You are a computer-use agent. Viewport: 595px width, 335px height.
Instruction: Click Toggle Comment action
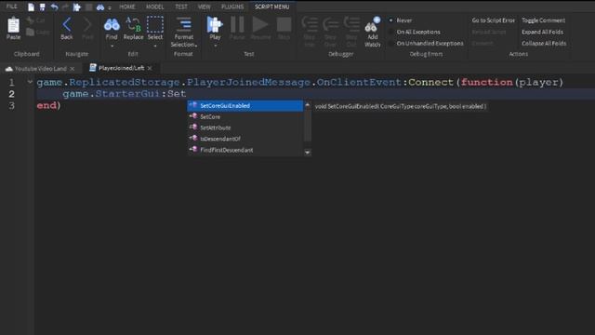[543, 20]
